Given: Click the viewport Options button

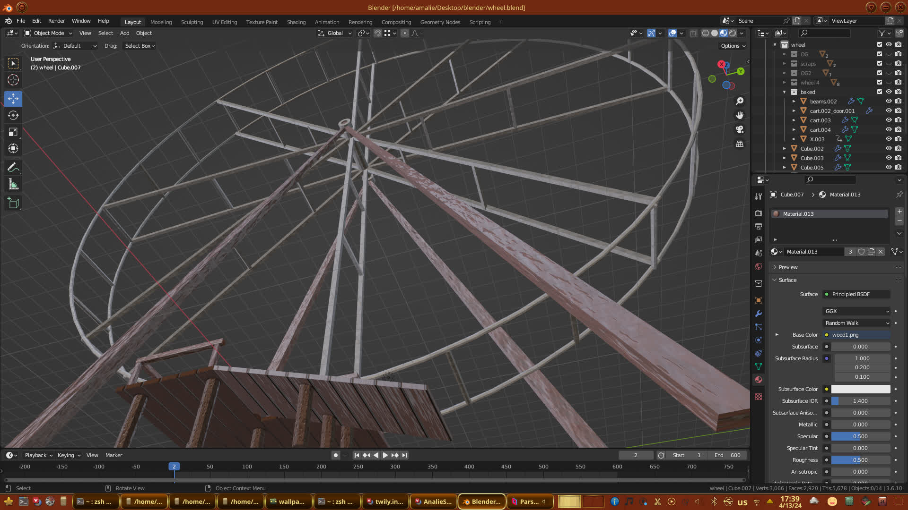Looking at the screenshot, I should coord(733,46).
